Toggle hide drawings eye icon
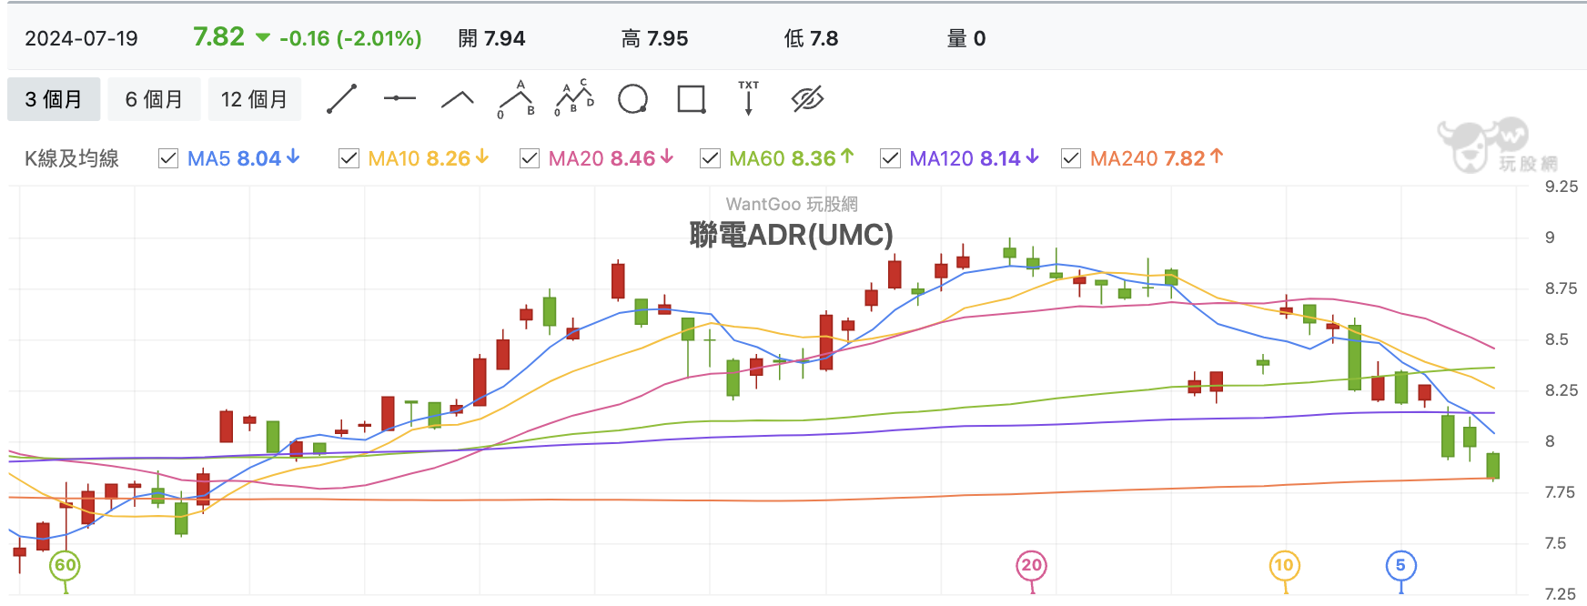 [807, 99]
